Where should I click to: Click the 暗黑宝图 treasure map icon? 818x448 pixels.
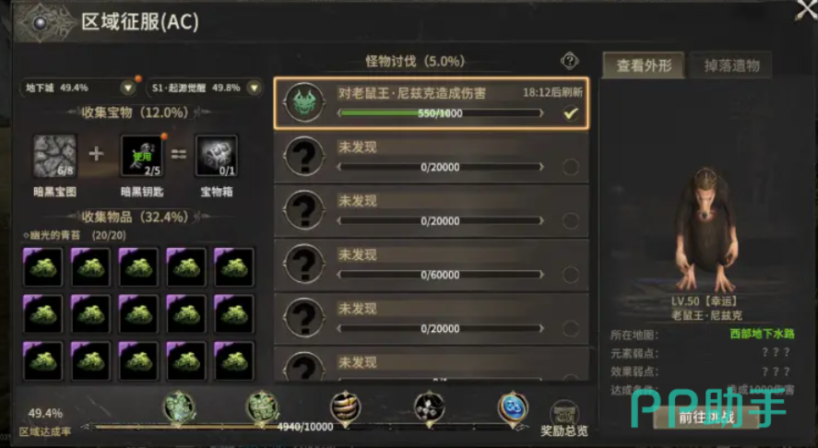pos(54,156)
